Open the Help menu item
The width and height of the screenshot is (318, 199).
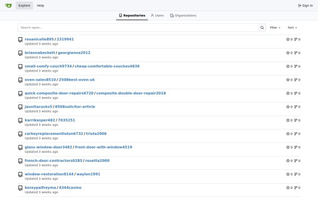pyautogui.click(x=40, y=5)
